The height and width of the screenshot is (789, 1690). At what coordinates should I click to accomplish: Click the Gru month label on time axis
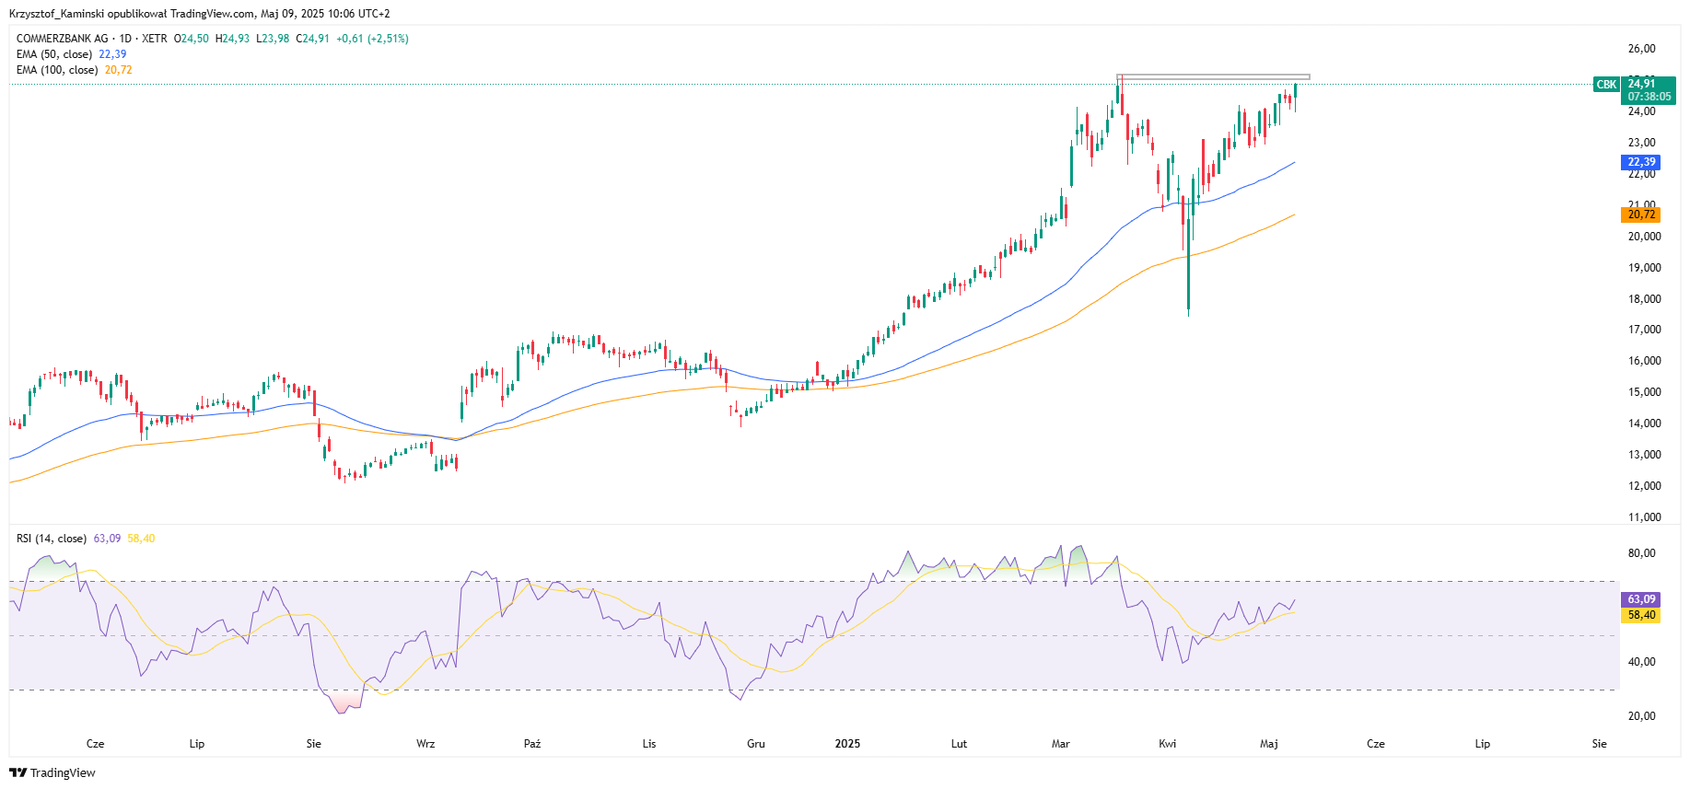[x=756, y=744]
